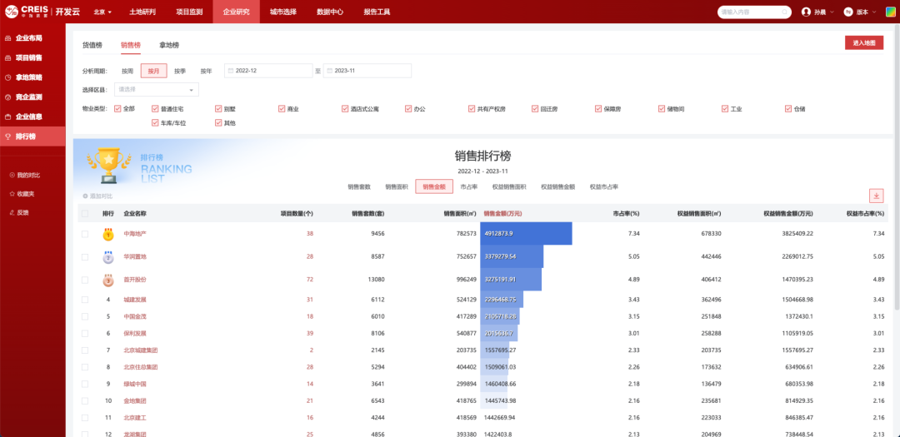This screenshot has width=900, height=437.
Task: Open 竞企监测 sidebar icon
Action: point(8,97)
